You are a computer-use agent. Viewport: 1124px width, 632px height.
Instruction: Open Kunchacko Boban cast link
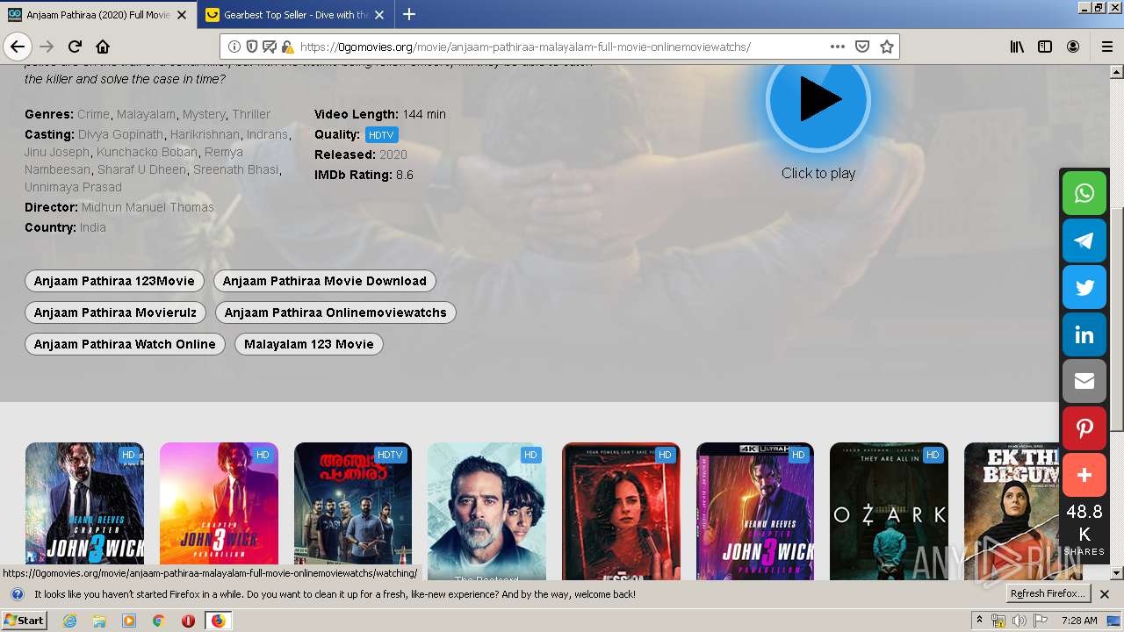pyautogui.click(x=147, y=152)
